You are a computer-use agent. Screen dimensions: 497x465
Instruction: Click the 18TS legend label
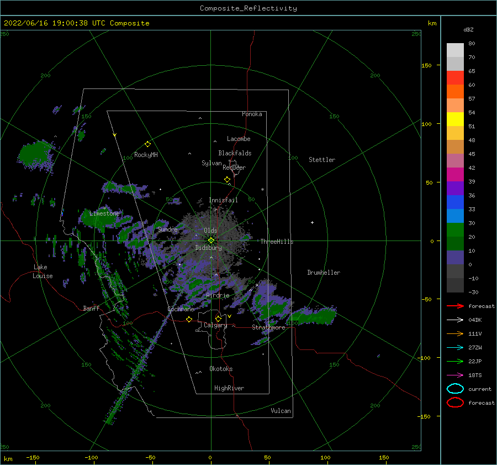tap(475, 375)
